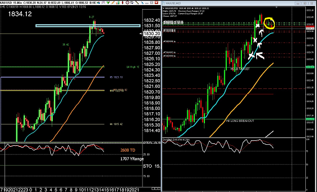Click the 'H5 1823.10' level label on left chart

pyautogui.click(x=116, y=77)
